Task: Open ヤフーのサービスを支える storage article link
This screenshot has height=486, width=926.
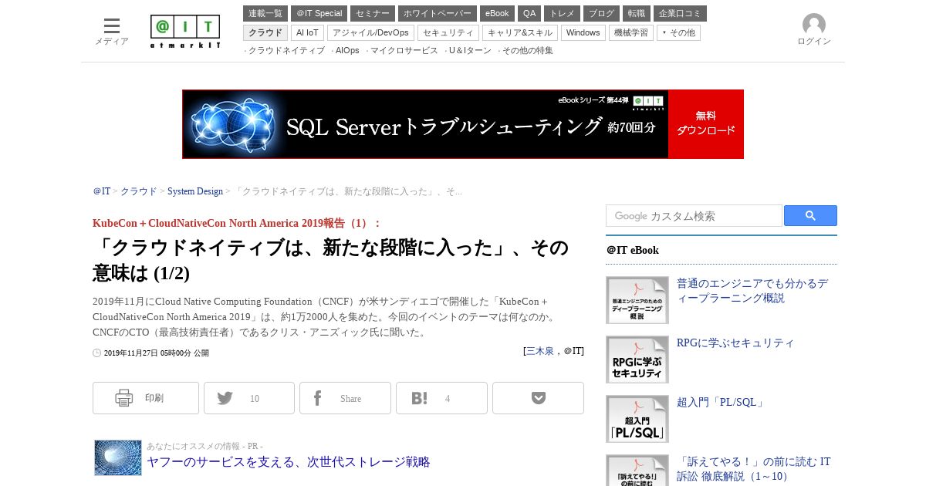Action: pyautogui.click(x=289, y=462)
